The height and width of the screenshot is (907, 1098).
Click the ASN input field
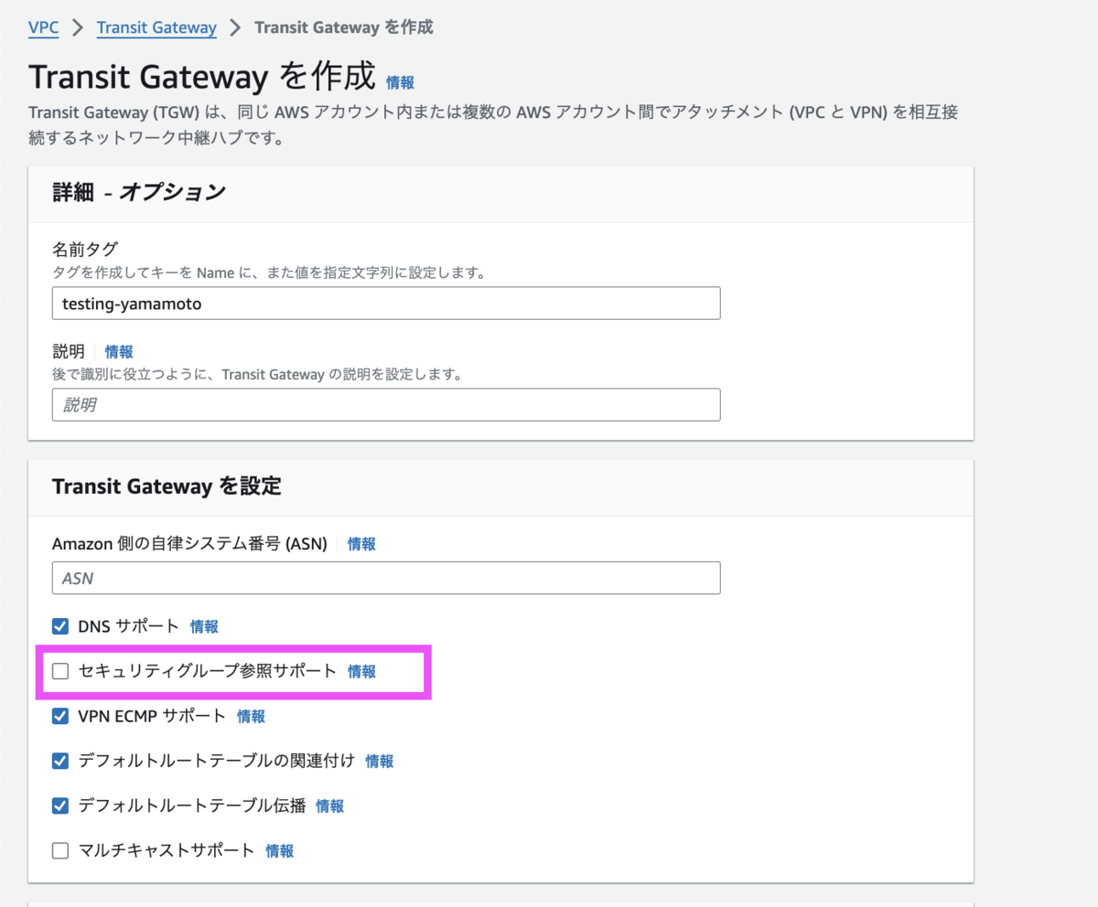click(x=386, y=578)
